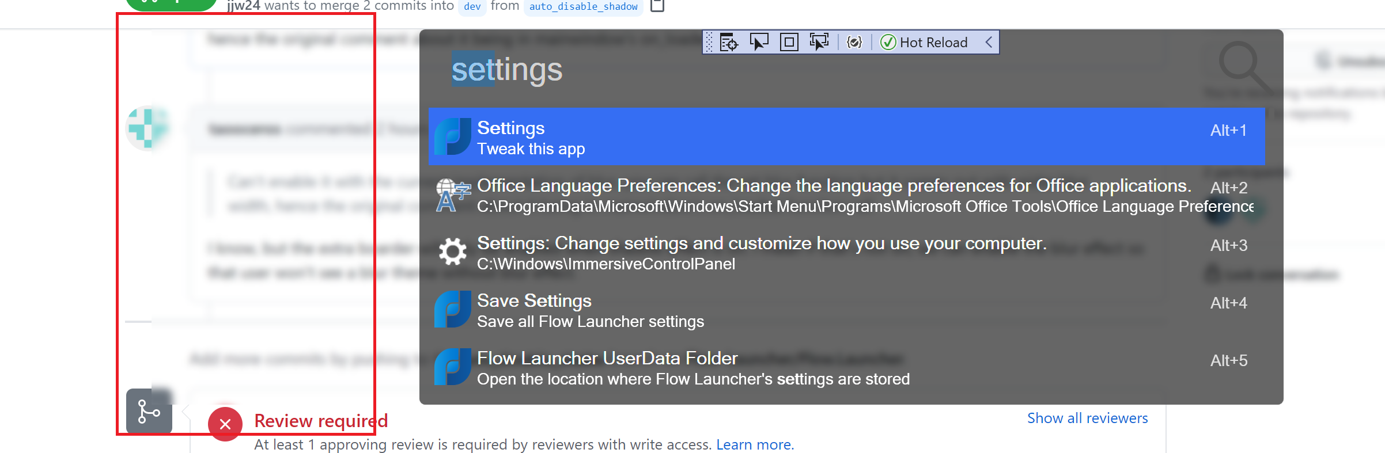The width and height of the screenshot is (1385, 453).
Task: Click the Office Language Preferences globe icon
Action: click(453, 195)
